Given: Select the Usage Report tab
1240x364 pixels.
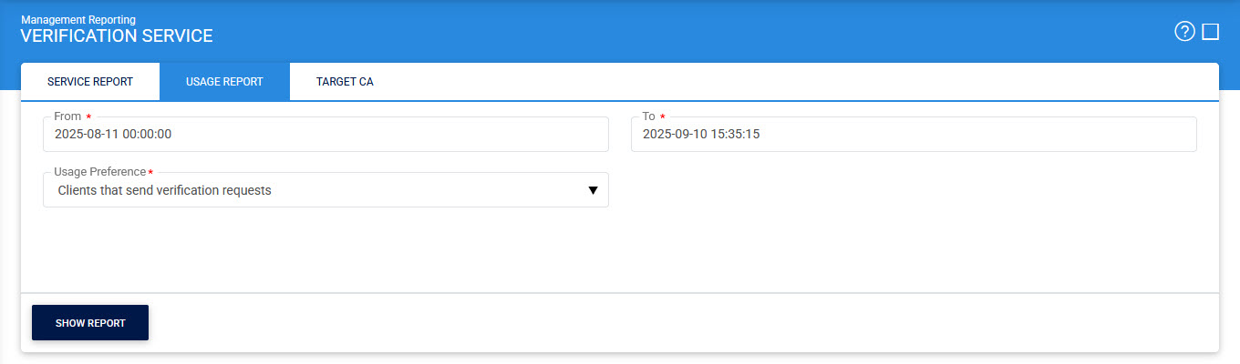Looking at the screenshot, I should tap(224, 82).
